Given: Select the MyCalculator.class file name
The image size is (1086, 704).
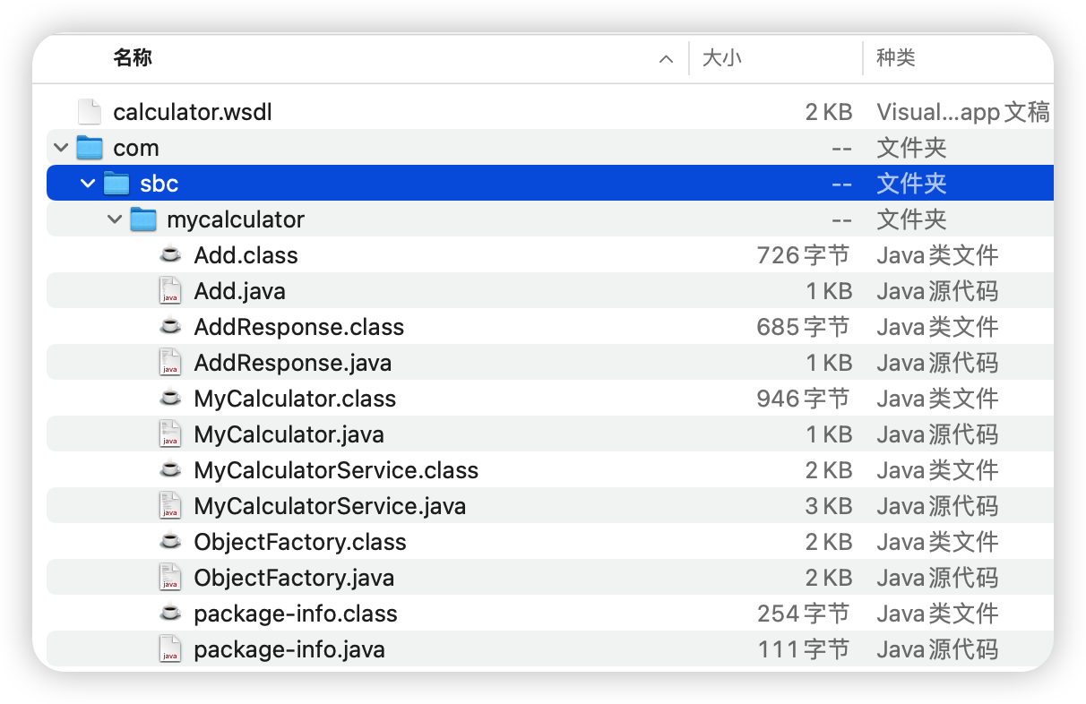Looking at the screenshot, I should [295, 399].
